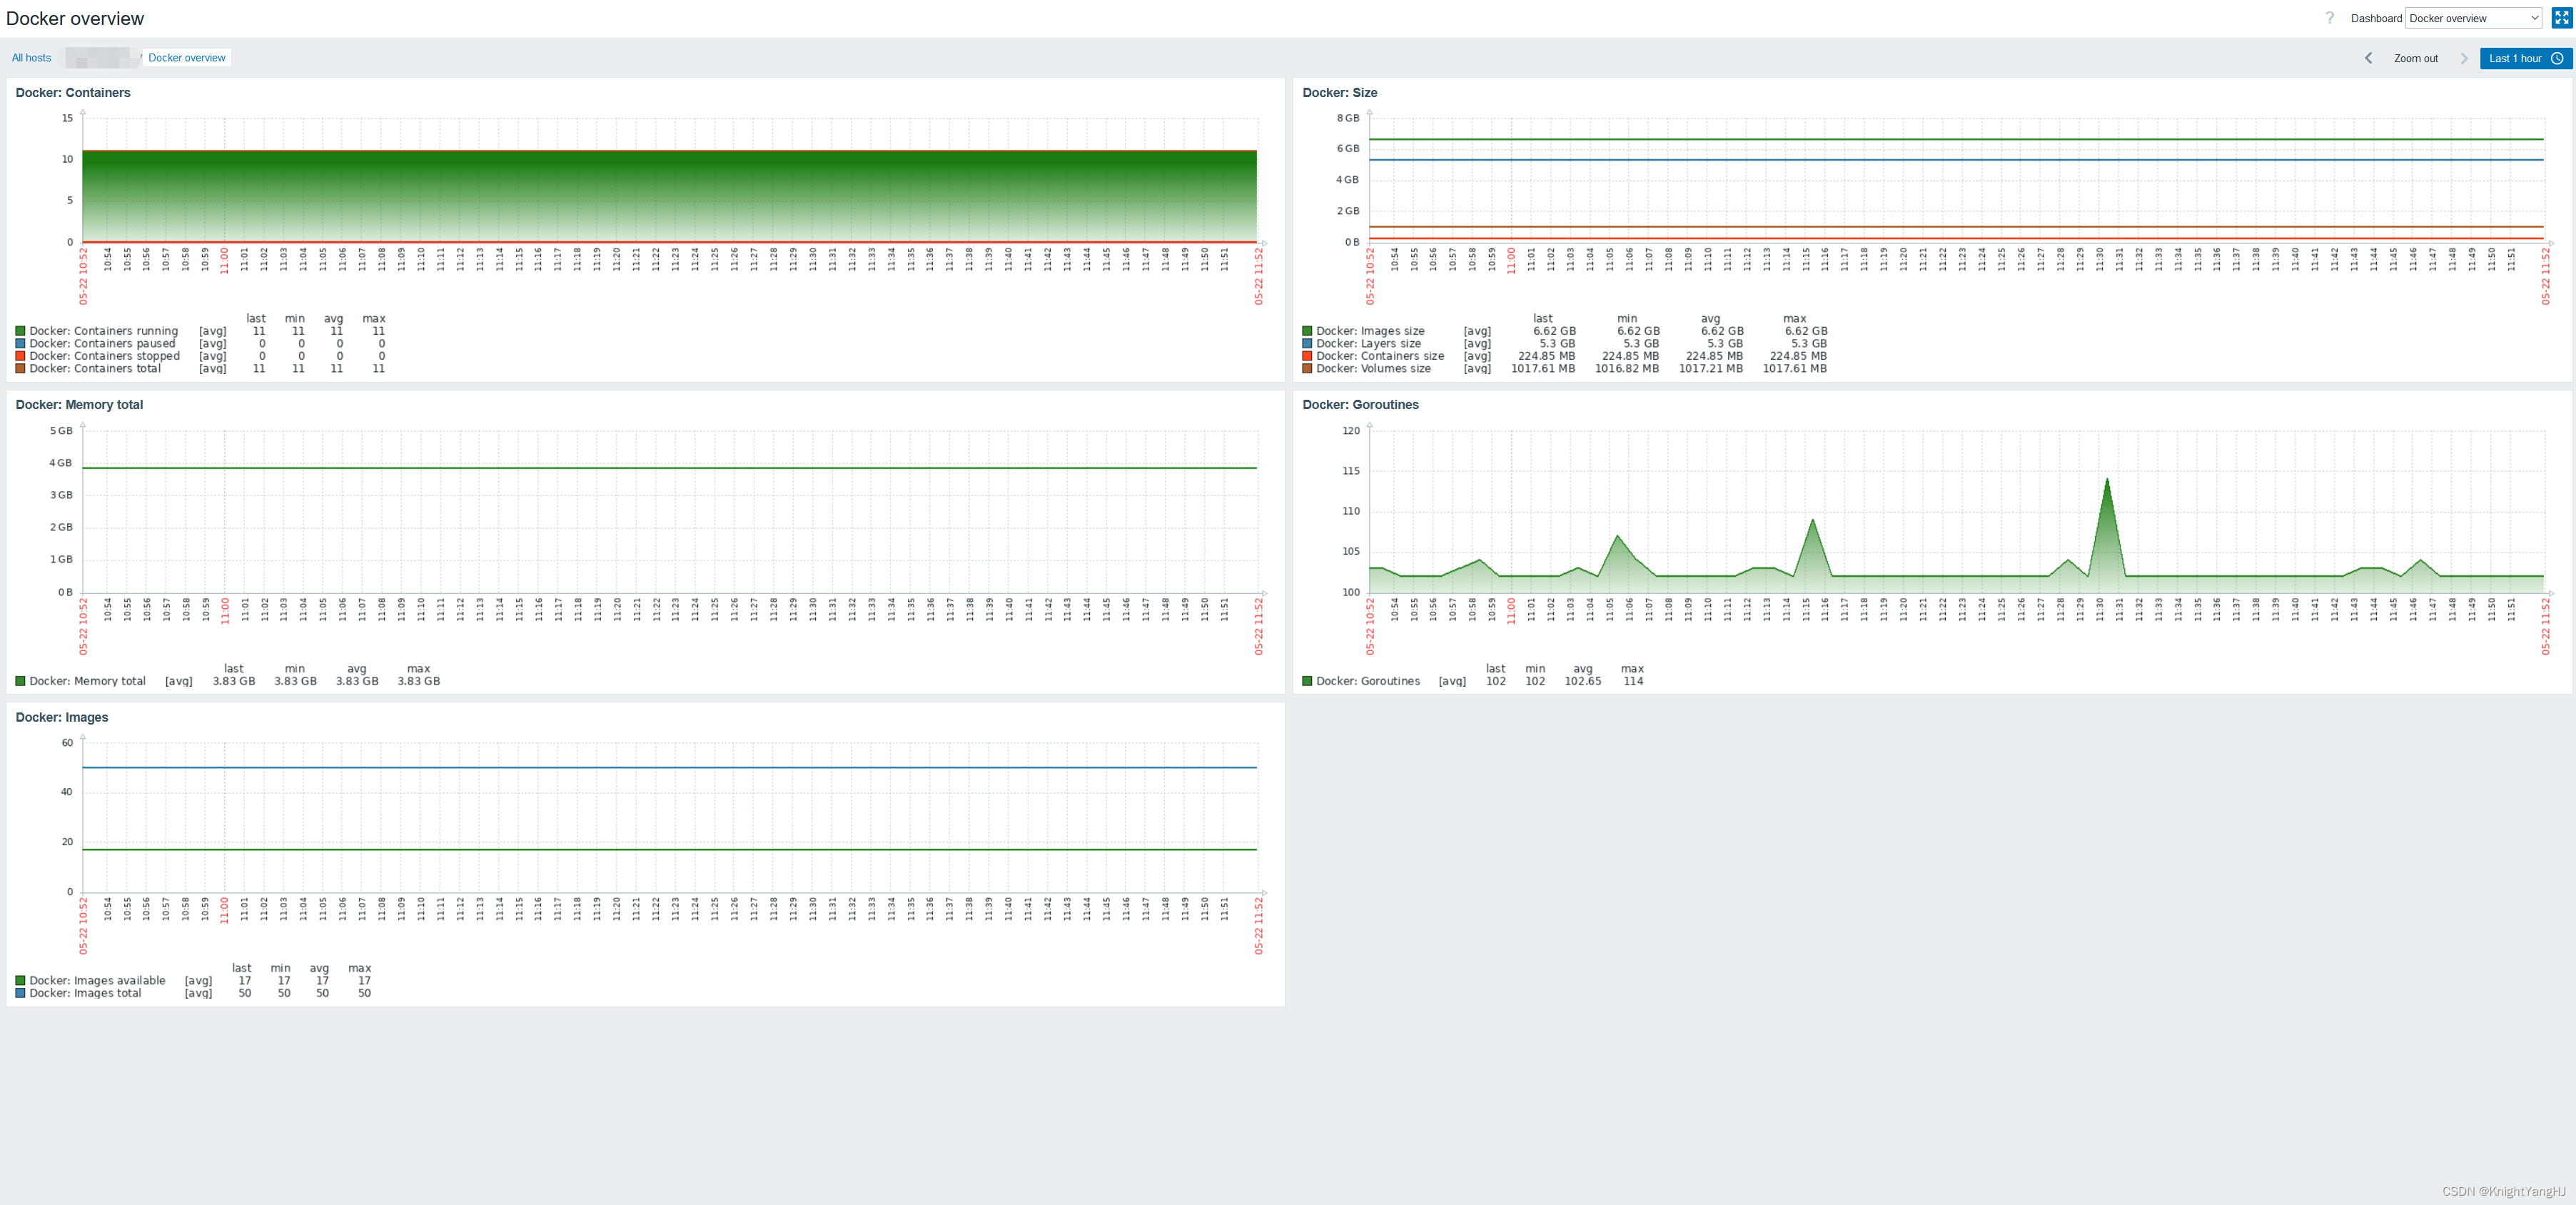
Task: Open the Last 1 hour time selector
Action: [x=2525, y=58]
